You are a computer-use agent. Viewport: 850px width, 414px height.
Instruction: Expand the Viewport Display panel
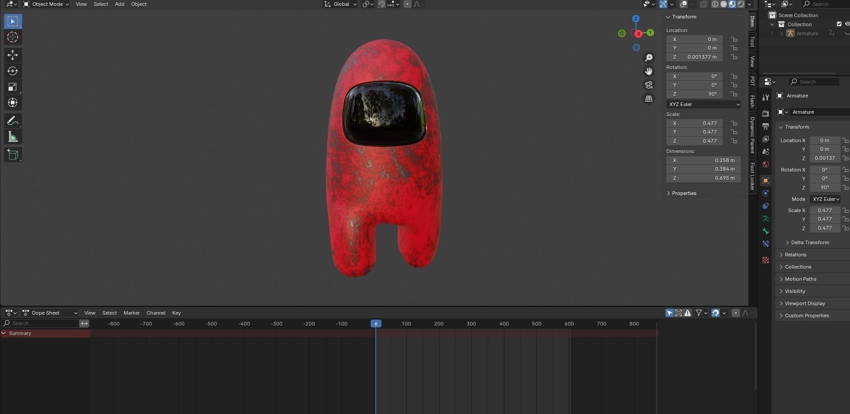(781, 303)
